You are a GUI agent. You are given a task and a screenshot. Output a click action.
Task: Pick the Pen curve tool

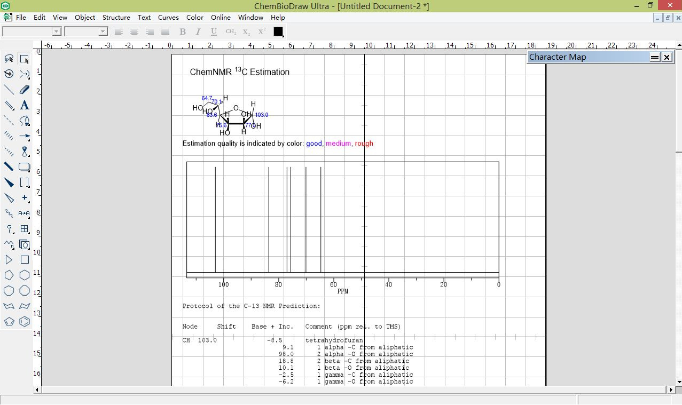pos(23,121)
